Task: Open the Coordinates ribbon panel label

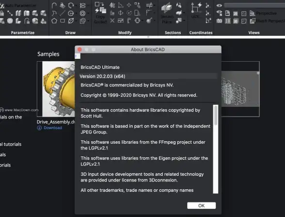Action: (x=201, y=33)
